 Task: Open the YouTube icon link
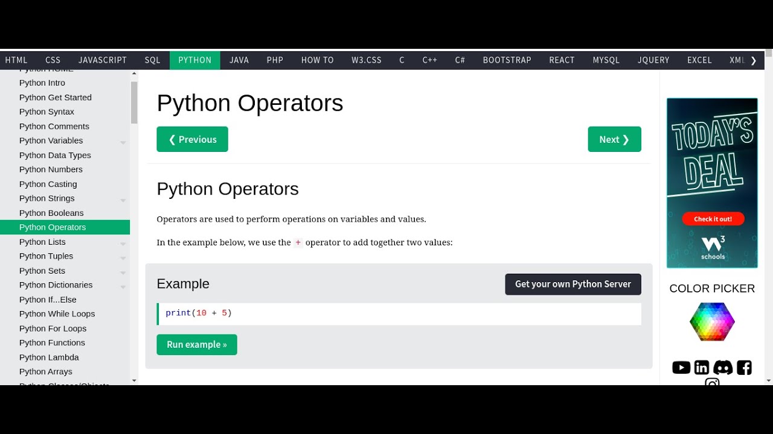tap(681, 368)
